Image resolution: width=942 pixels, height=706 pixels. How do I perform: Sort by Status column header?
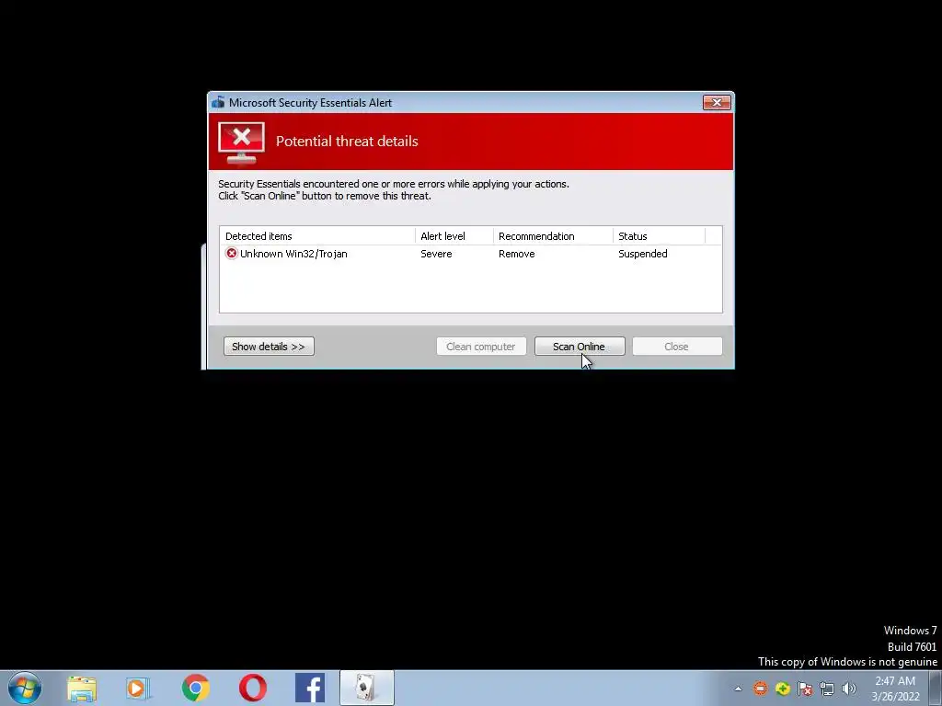click(659, 236)
